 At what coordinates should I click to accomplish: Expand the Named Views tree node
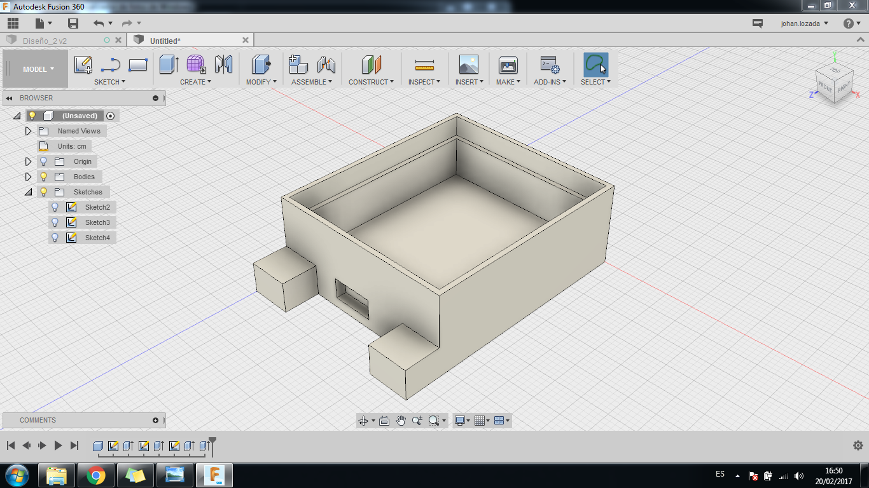[x=28, y=131]
